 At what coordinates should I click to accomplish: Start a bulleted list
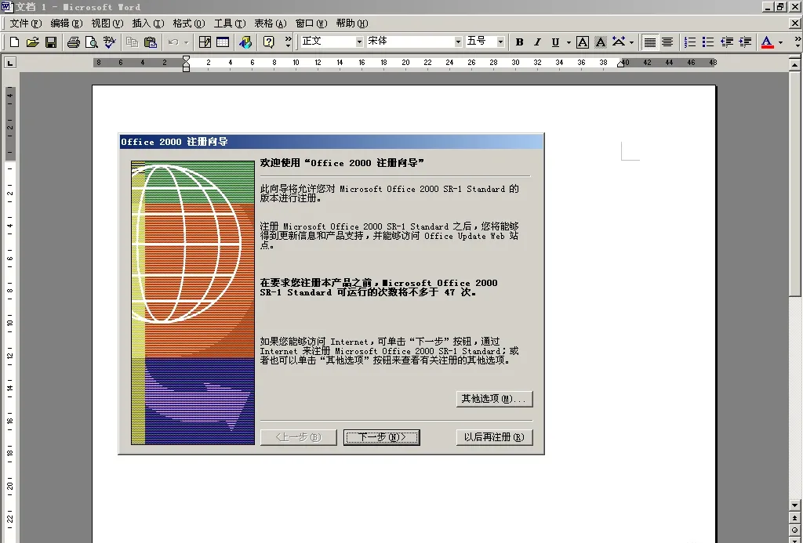click(708, 42)
